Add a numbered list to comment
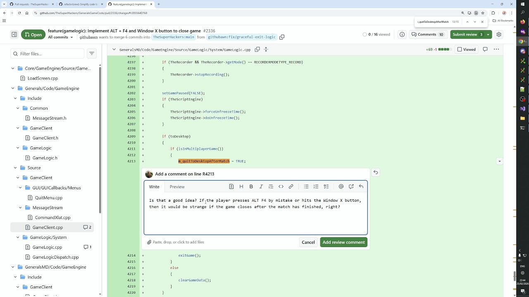This screenshot has height=297, width=529. click(316, 187)
